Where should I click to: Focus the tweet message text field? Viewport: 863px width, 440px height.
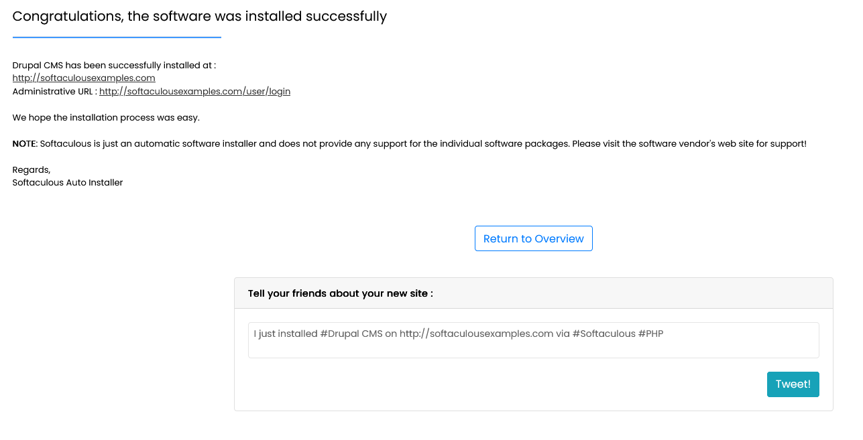[533, 340]
